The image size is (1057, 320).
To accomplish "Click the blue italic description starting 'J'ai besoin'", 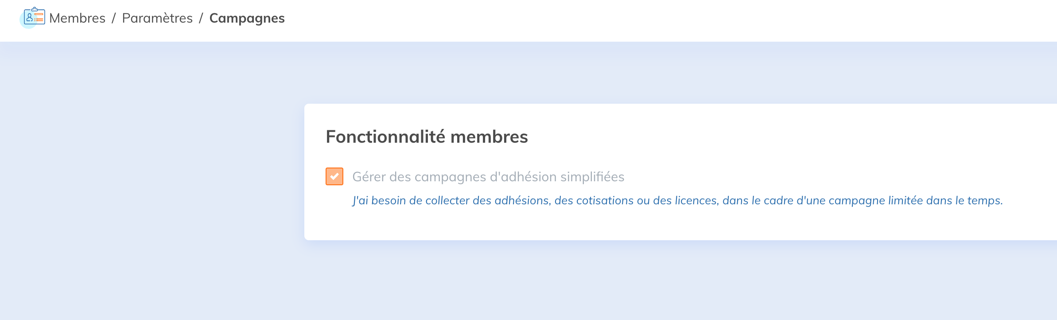I will point(677,201).
